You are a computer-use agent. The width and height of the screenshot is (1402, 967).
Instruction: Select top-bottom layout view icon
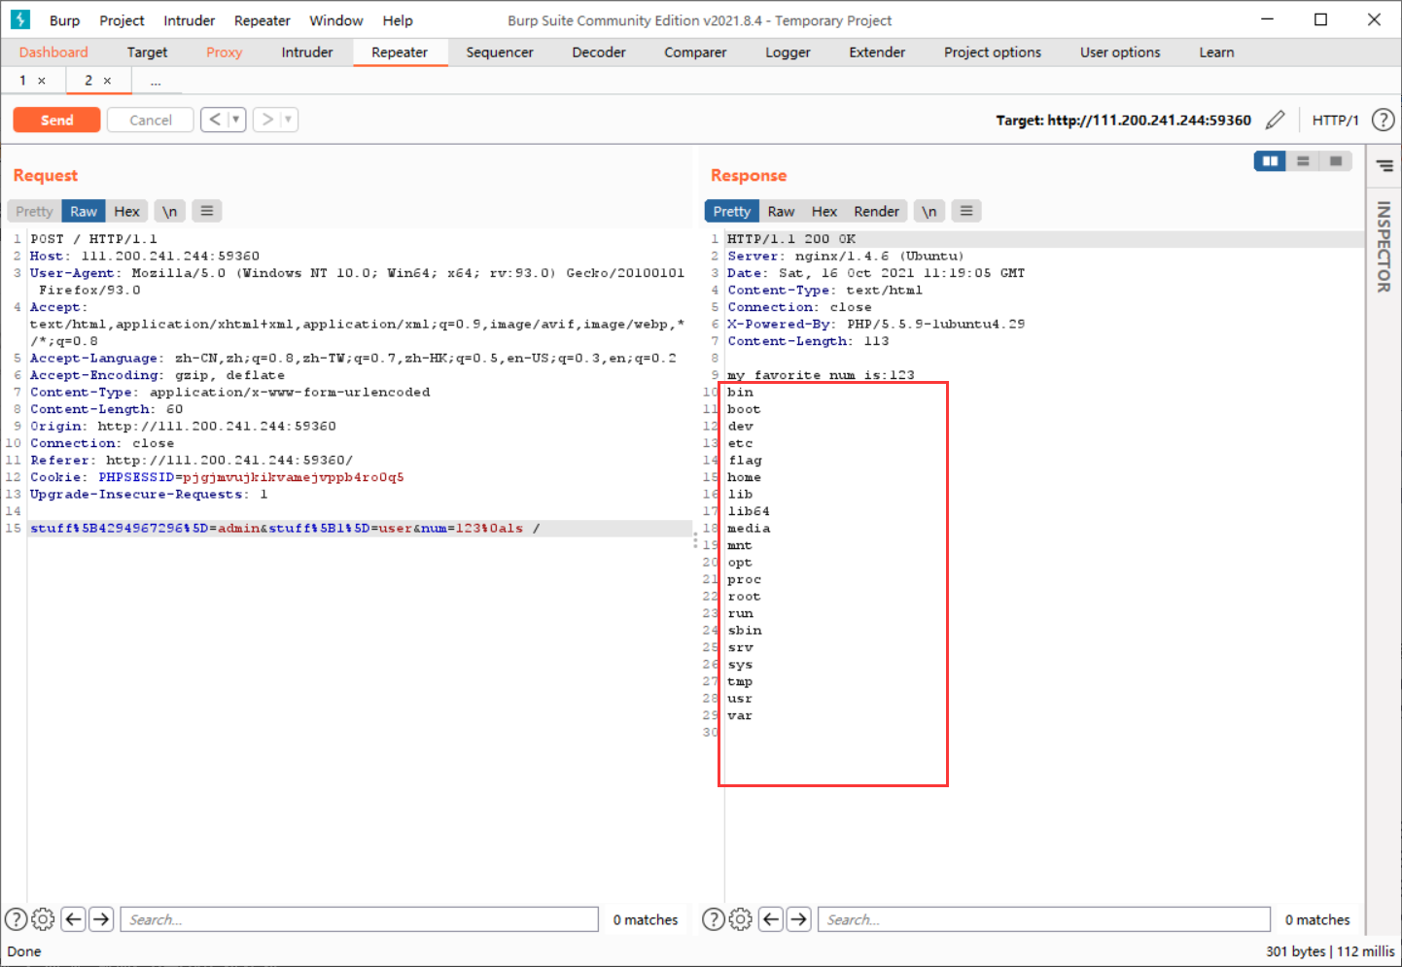pos(1303,161)
